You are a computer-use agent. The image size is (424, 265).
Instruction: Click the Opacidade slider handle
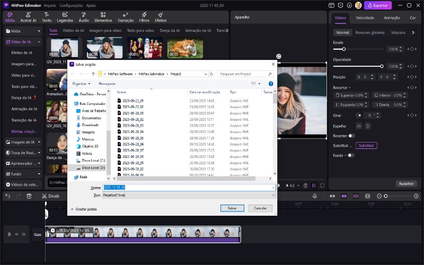tap(382, 66)
